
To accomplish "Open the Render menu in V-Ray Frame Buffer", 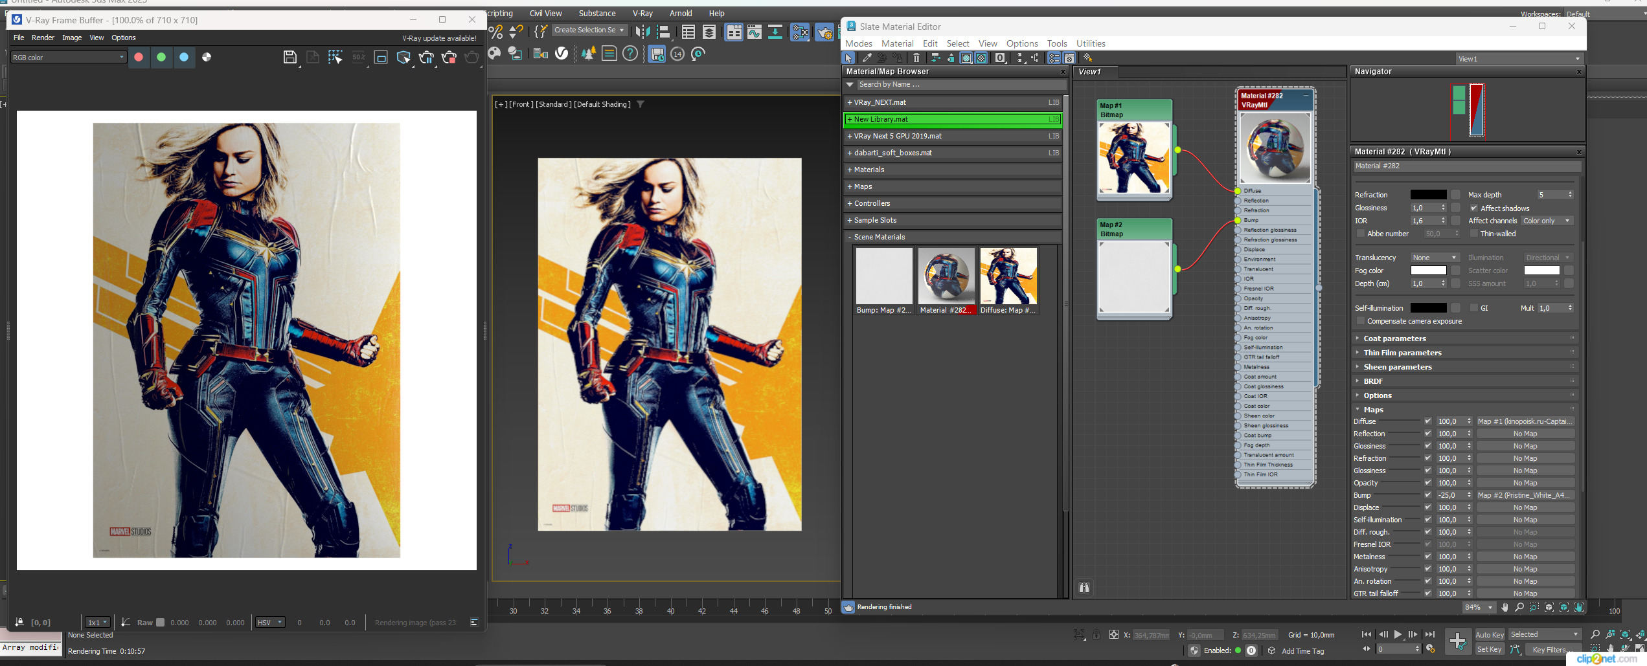I will coord(43,38).
